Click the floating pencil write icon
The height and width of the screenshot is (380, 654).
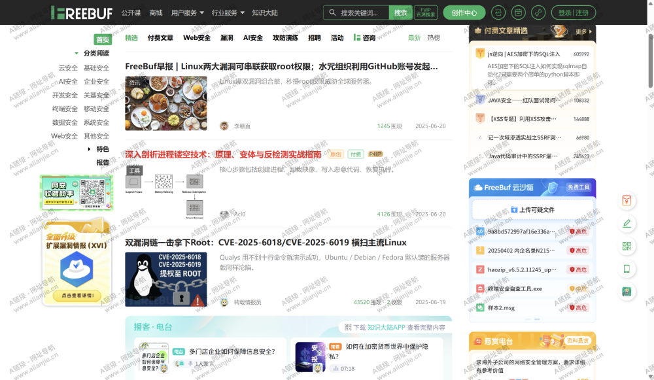coord(627,224)
